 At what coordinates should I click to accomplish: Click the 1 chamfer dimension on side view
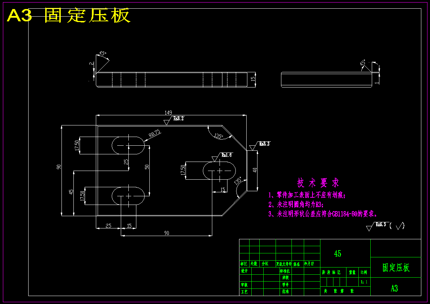376,82
